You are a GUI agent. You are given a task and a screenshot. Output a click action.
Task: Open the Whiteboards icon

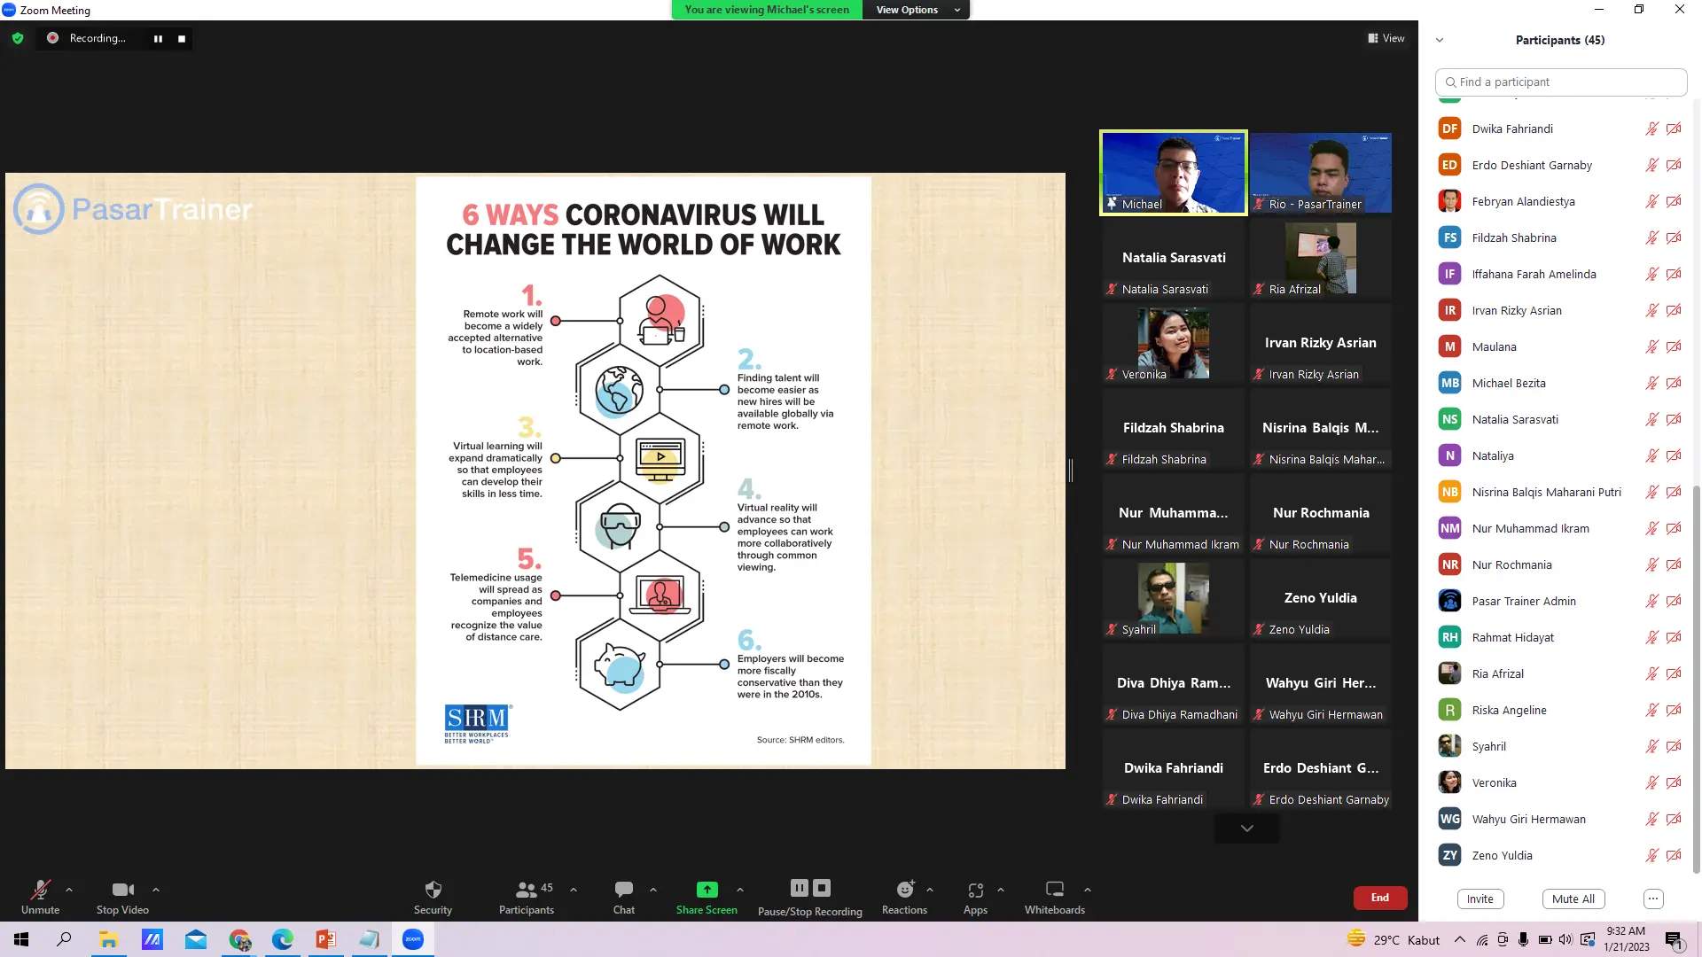point(1054,890)
